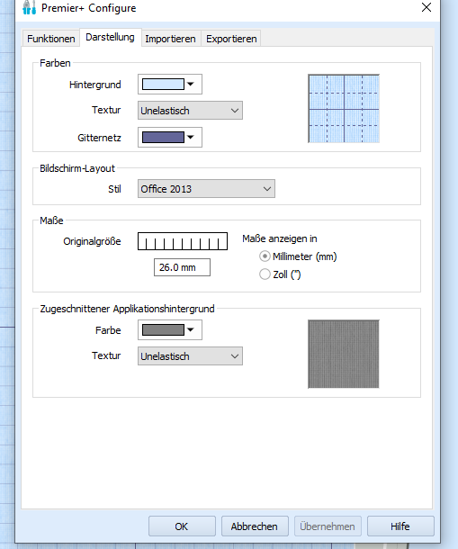Expand the Textur dropdown under Applikationshintergrund
This screenshot has width=458, height=549.
190,356
